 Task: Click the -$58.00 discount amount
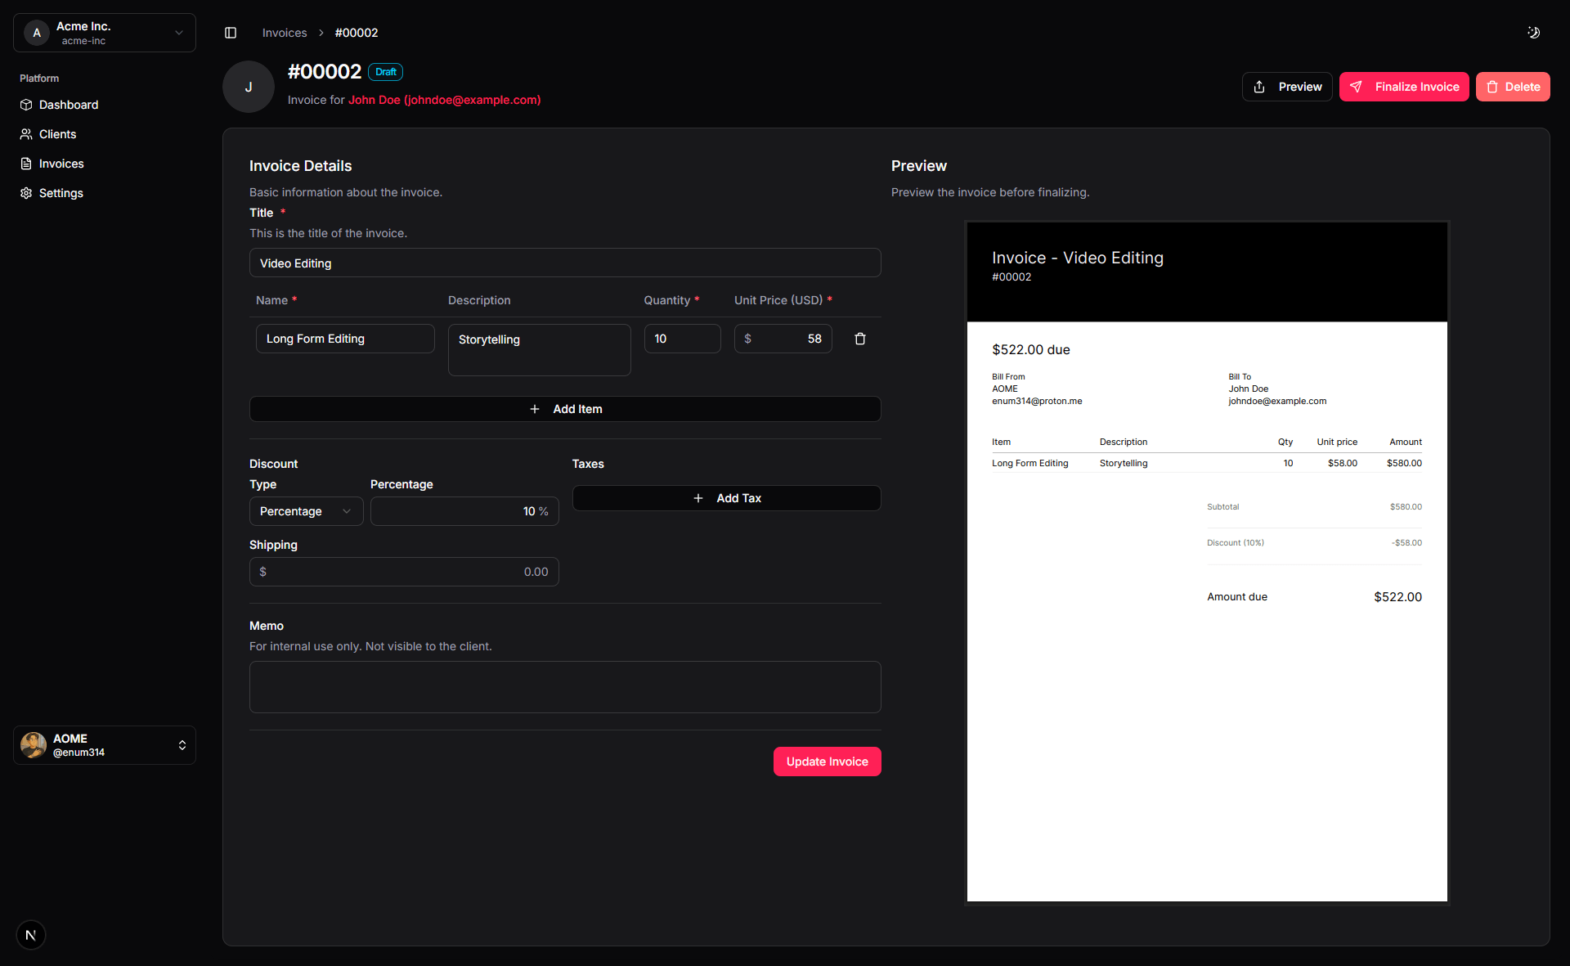(x=1406, y=543)
